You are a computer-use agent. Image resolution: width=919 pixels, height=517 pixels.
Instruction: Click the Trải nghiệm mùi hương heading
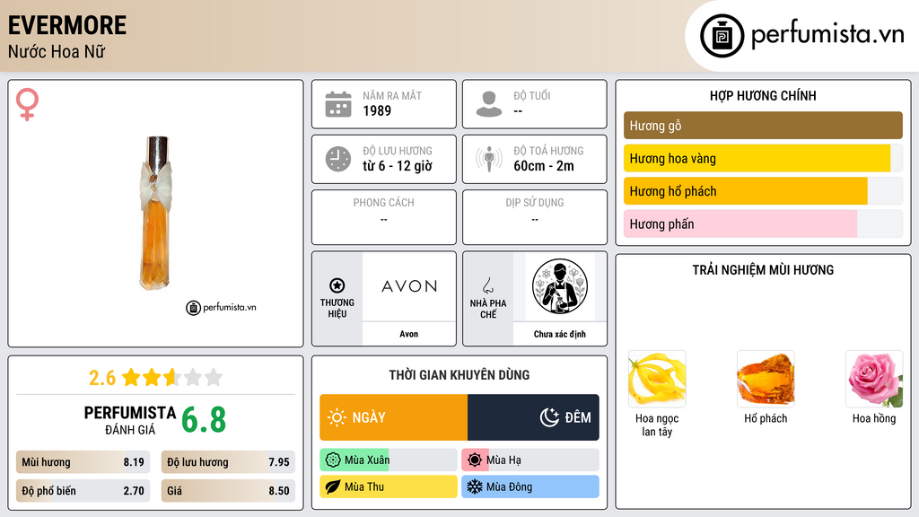[x=763, y=269]
